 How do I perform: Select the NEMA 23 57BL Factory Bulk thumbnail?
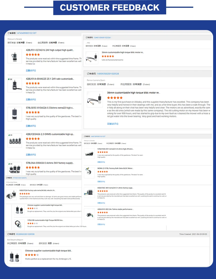pyautogui.click(x=89, y=173)
